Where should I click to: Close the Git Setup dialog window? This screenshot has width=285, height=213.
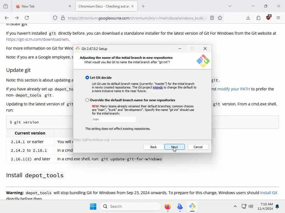[205, 49]
